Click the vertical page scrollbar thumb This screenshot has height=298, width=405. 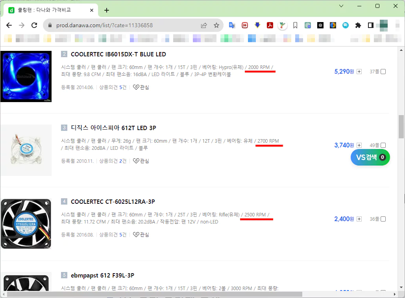point(401,127)
